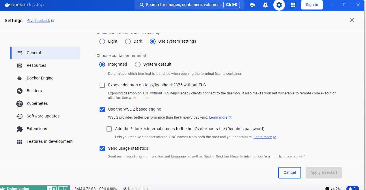The height and width of the screenshot is (190, 366).
Task: Click the Settings title text
Action: pyautogui.click(x=14, y=21)
